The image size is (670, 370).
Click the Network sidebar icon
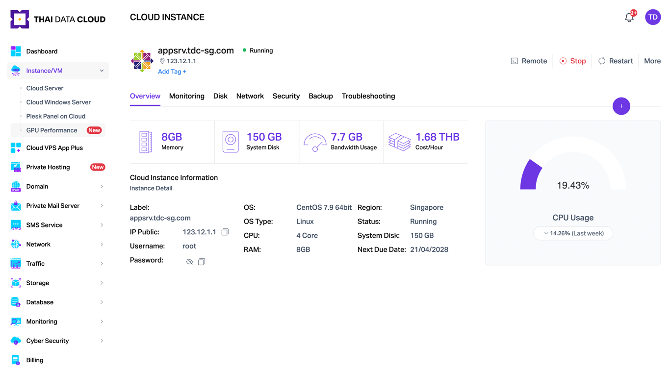coord(16,244)
